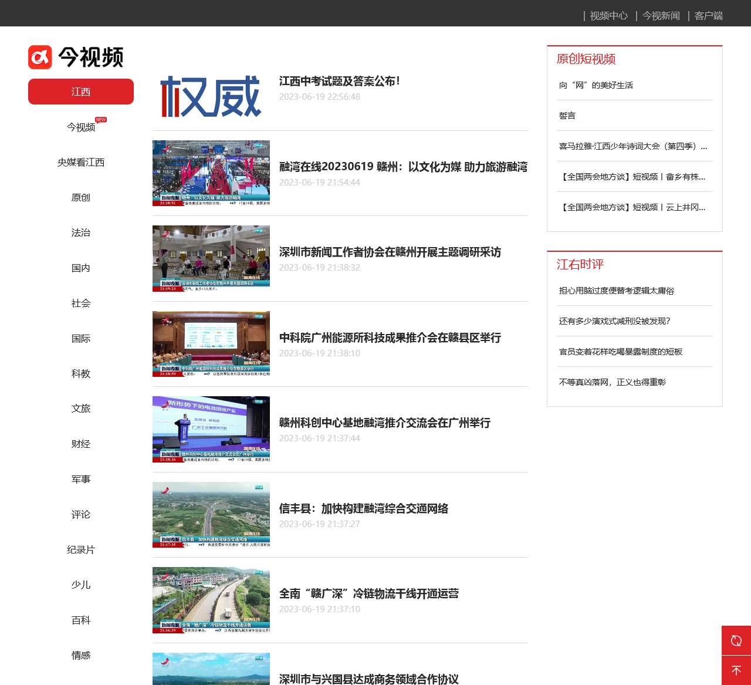This screenshot has height=685, width=751.
Task: Click the 今视频 logo icon
Action: pos(40,58)
